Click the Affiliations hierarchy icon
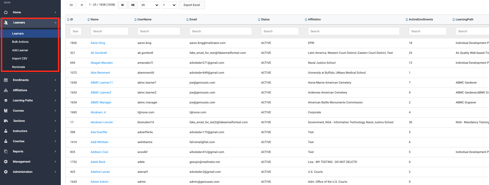The width and height of the screenshot is (489, 185). coord(6,90)
